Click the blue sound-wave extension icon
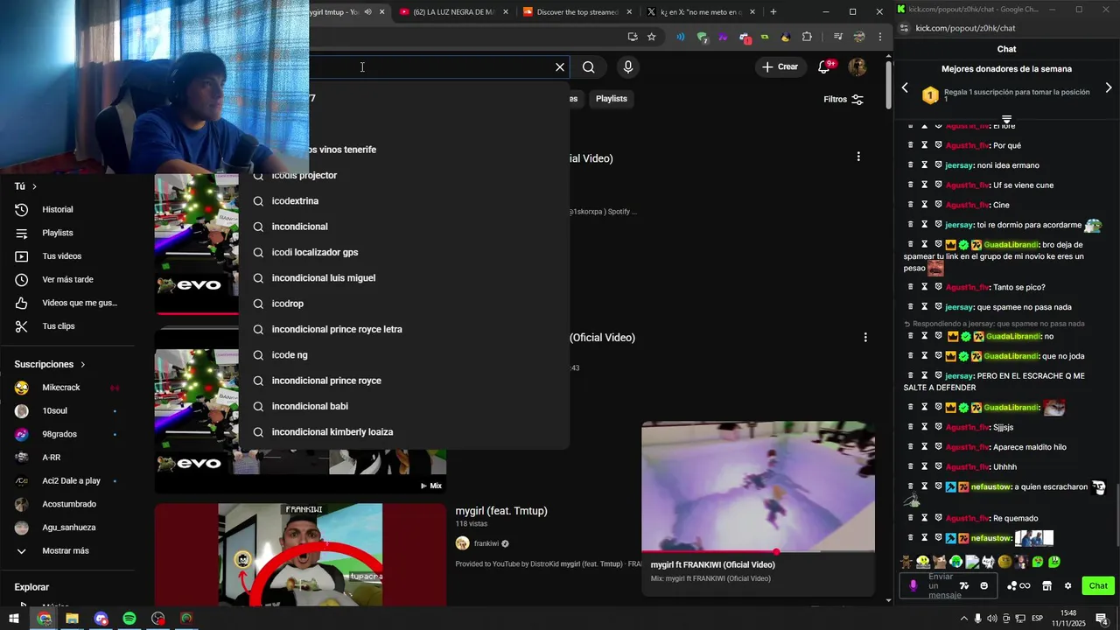The image size is (1120, 630). pyautogui.click(x=681, y=37)
